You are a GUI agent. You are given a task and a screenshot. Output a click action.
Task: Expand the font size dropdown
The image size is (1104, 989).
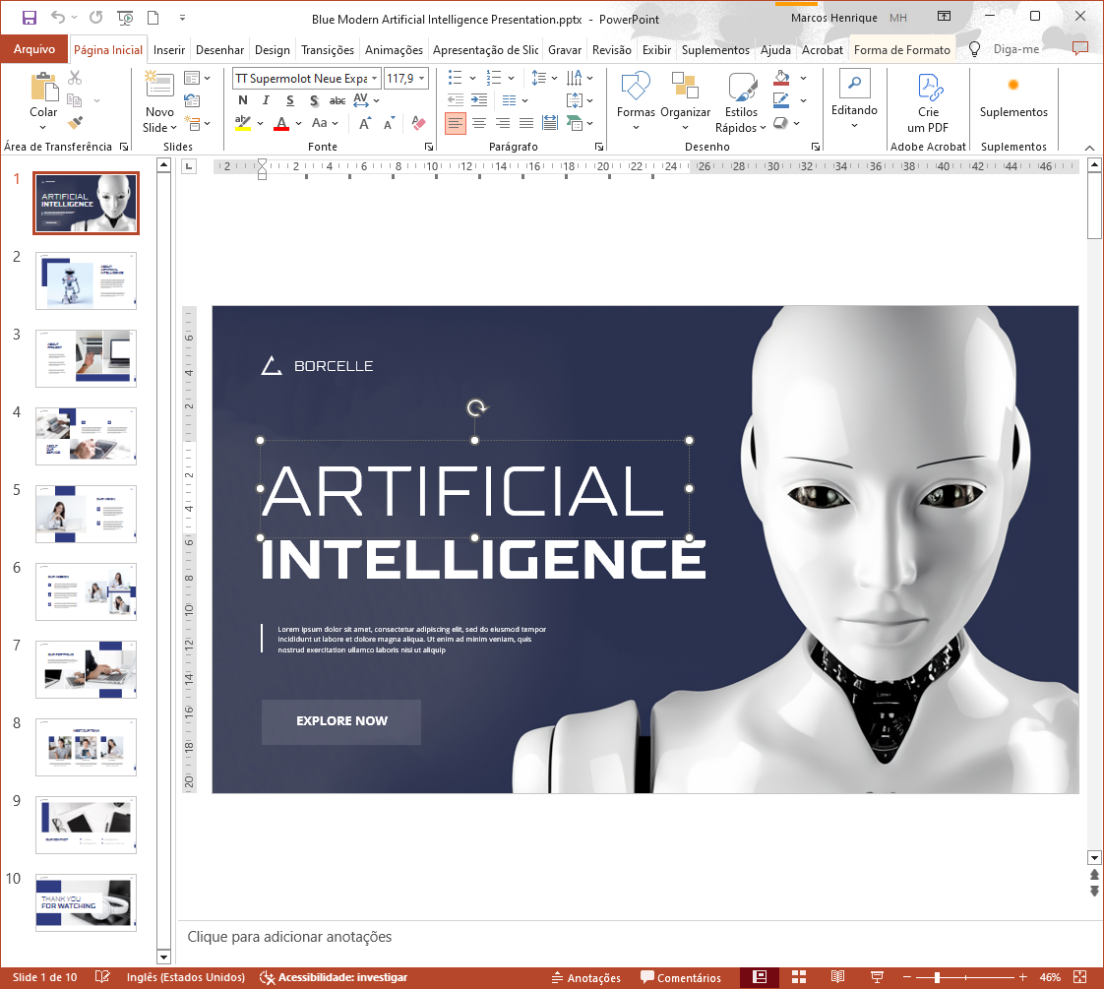tap(422, 78)
